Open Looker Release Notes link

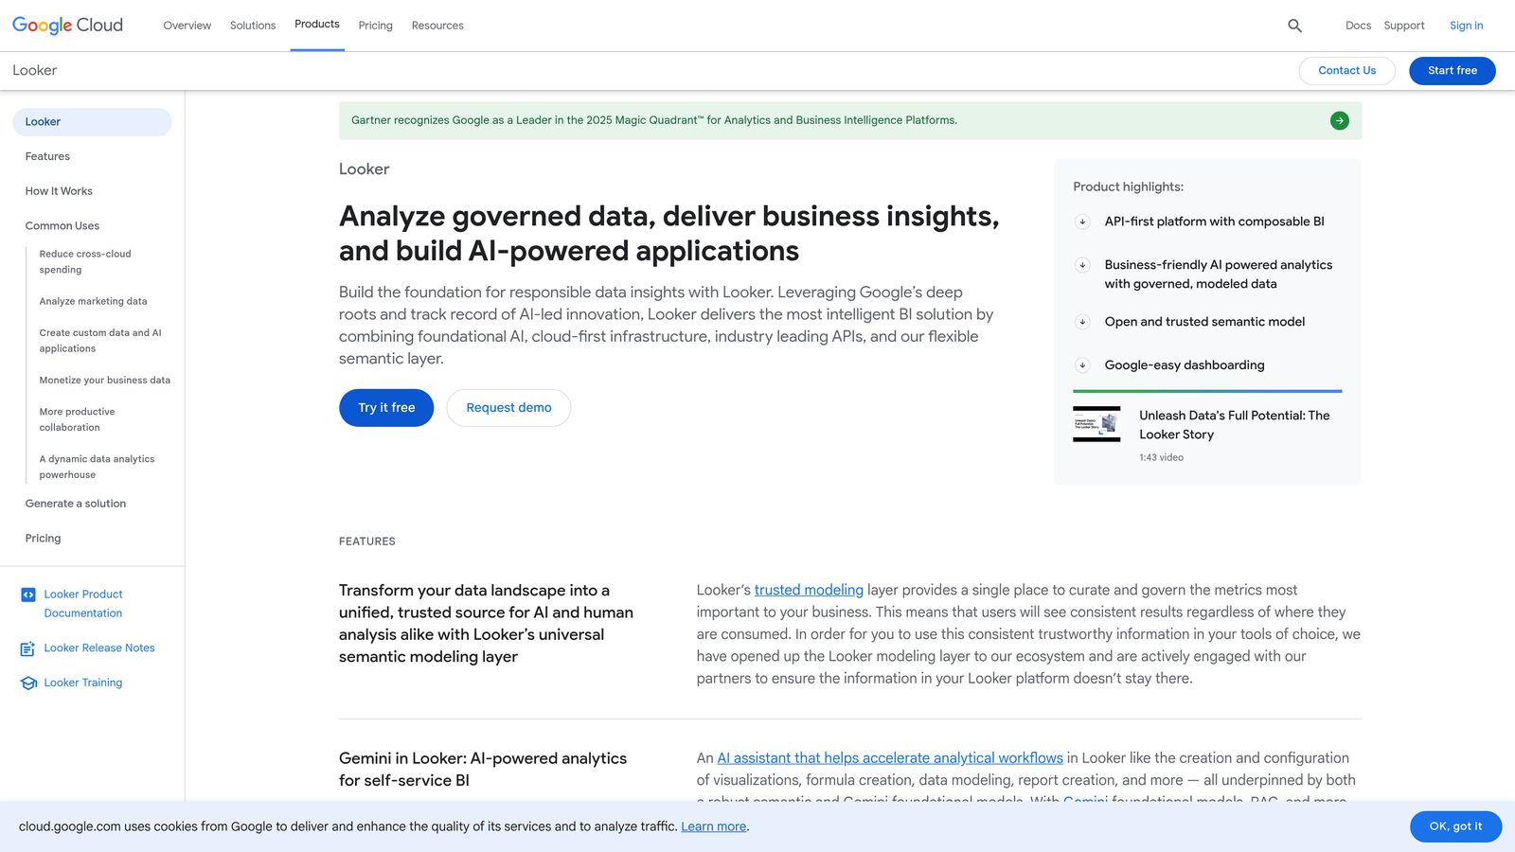(99, 648)
